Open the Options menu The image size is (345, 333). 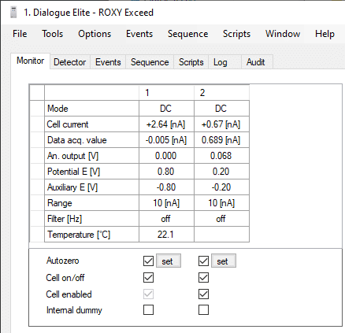pos(95,34)
